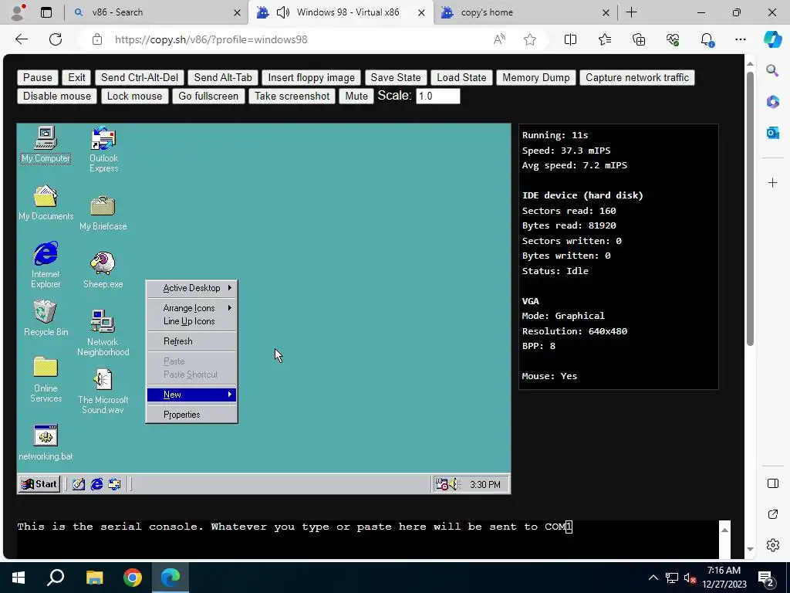Screen dimensions: 790x593
Task: Click browser back arrow
Action: click(x=22, y=39)
